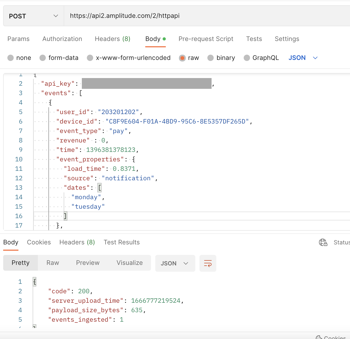Open the Authorization tab
The image size is (350, 339).
[62, 39]
